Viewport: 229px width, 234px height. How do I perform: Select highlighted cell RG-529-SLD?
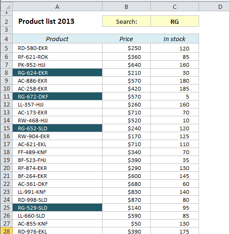[57, 207]
